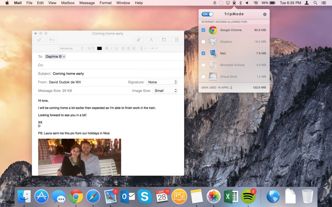Open the Helvetica font dropdown
The width and height of the screenshot is (332, 207).
(71, 48)
